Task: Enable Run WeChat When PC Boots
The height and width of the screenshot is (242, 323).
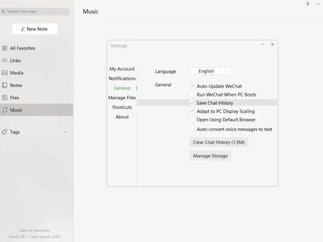Action: (192, 94)
